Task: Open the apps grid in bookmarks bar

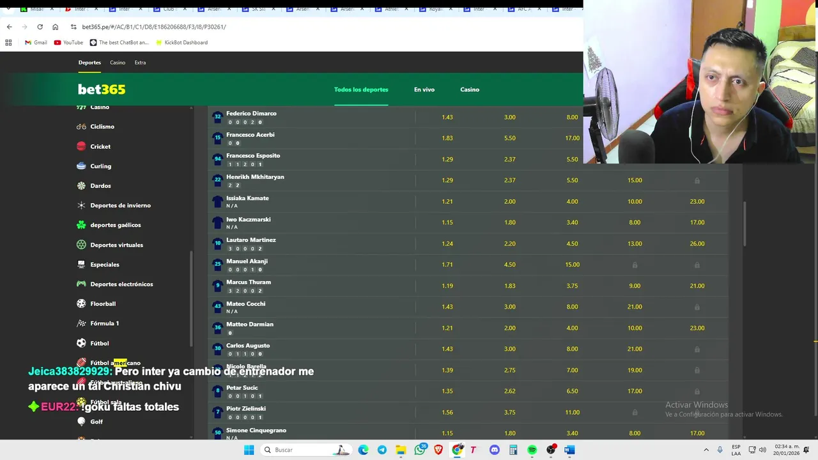Action: pos(8,43)
